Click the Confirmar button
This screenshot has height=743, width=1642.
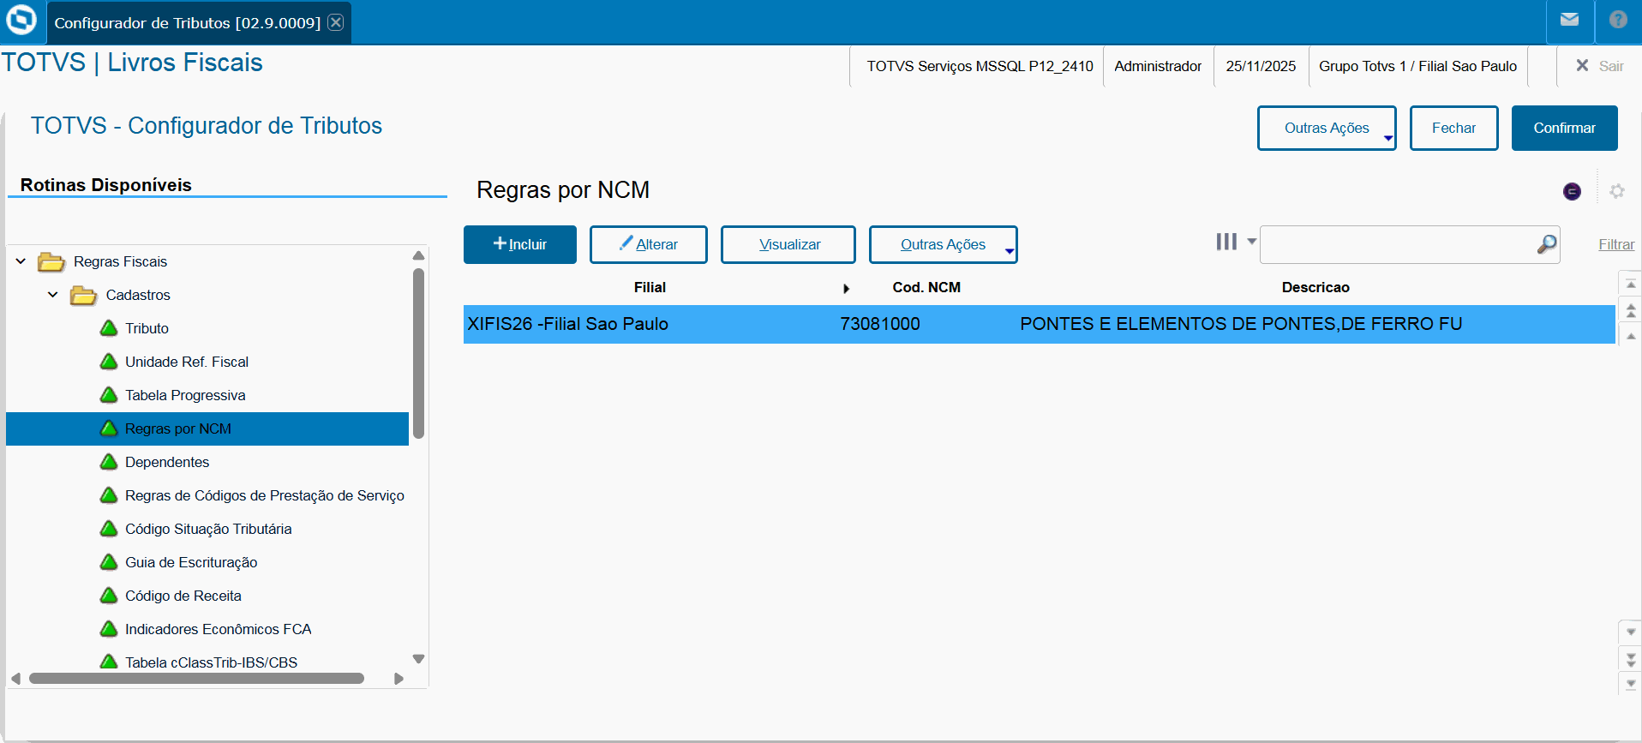[1564, 128]
